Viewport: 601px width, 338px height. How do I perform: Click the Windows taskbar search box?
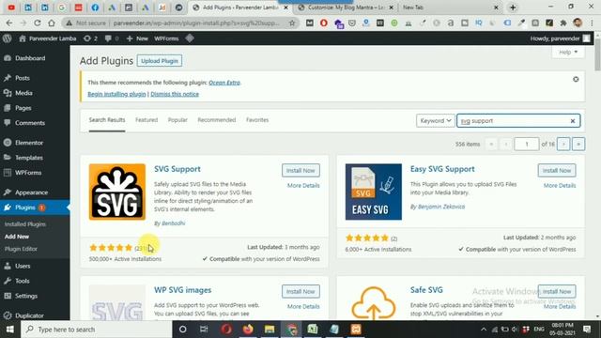(x=96, y=330)
